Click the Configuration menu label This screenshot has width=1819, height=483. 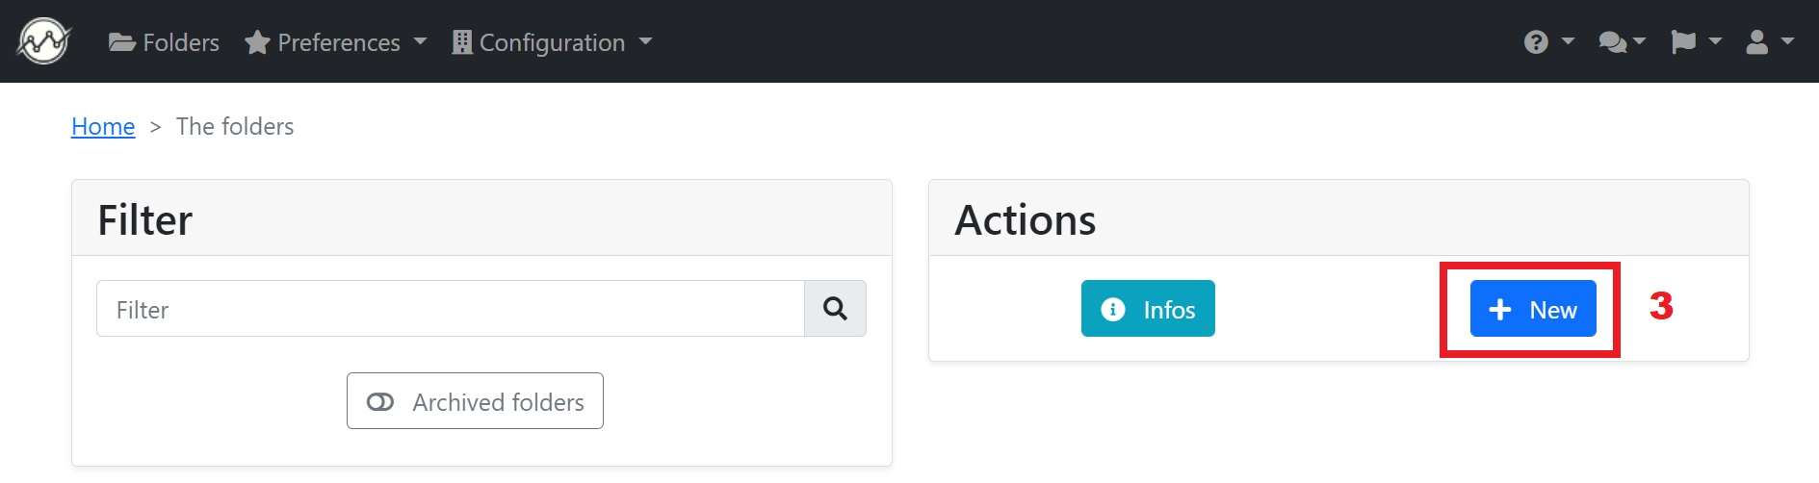[552, 42]
